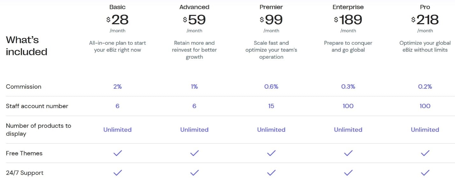This screenshot has height=181, width=455.
Task: Click the 24/7 Support checkmark for Basic
Action: pyautogui.click(x=117, y=173)
